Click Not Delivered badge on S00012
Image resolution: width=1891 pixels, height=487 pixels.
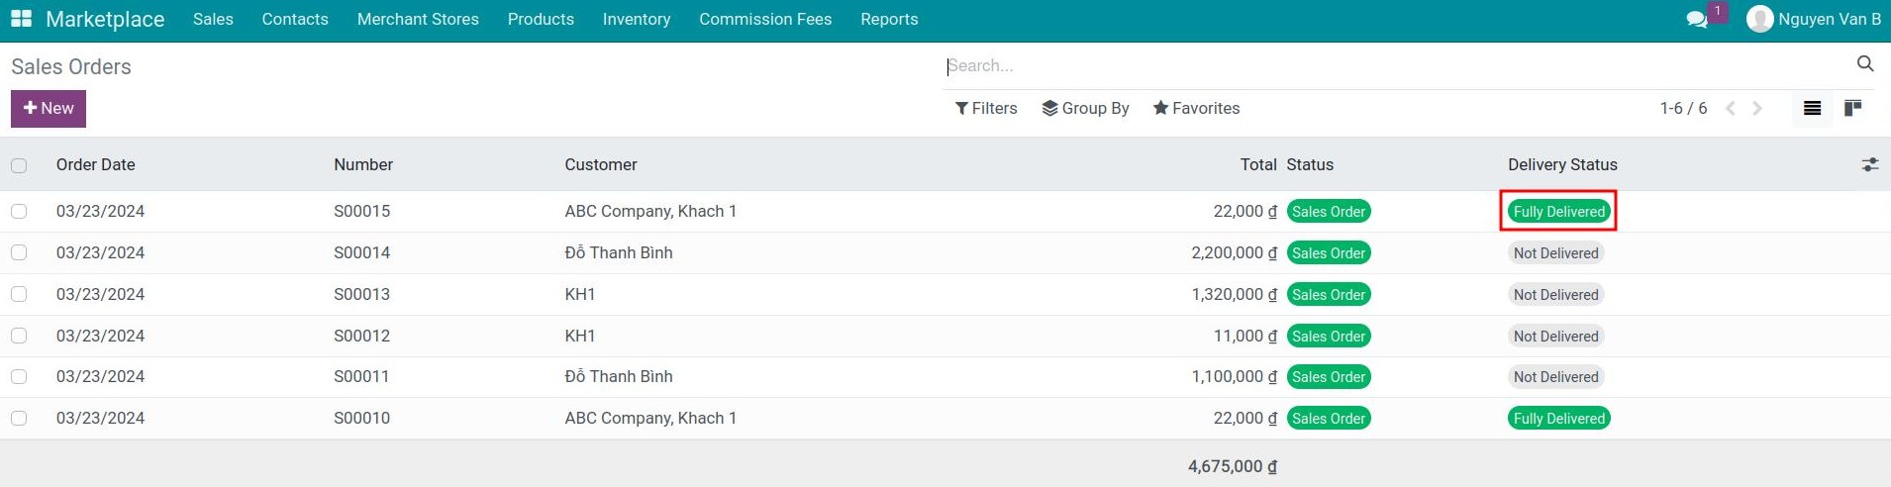[1556, 336]
